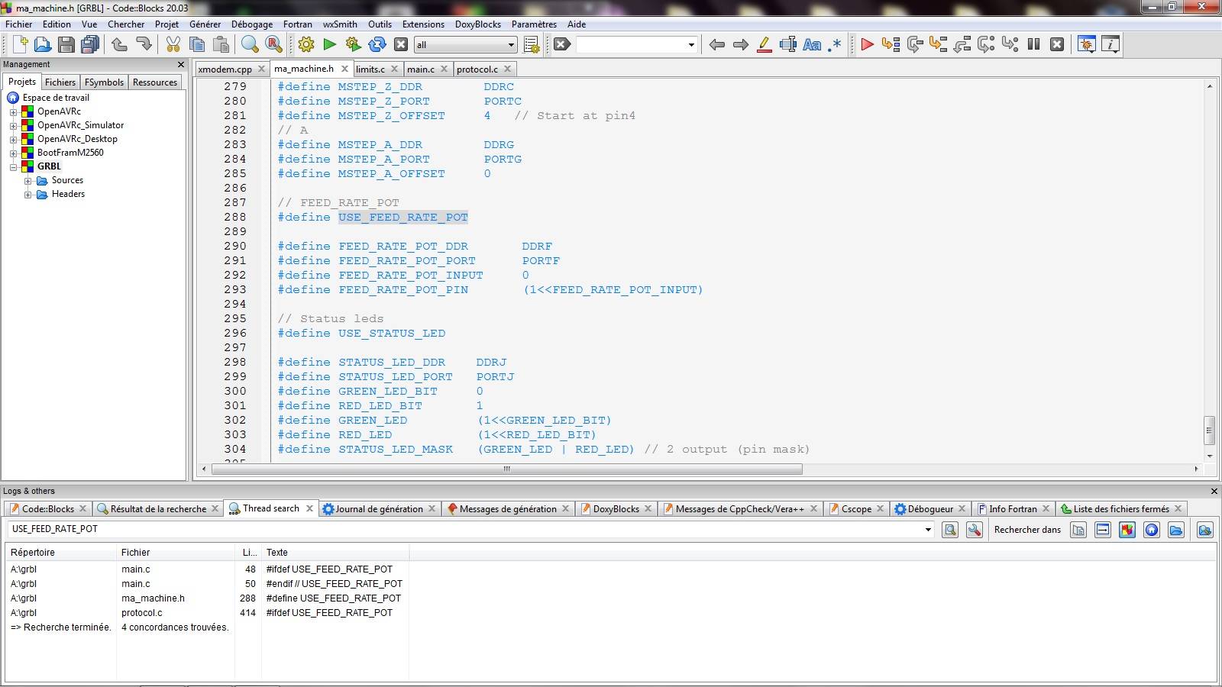Viewport: 1222px width, 687px height.
Task: Start debugging with red arrow icon
Action: point(867,44)
